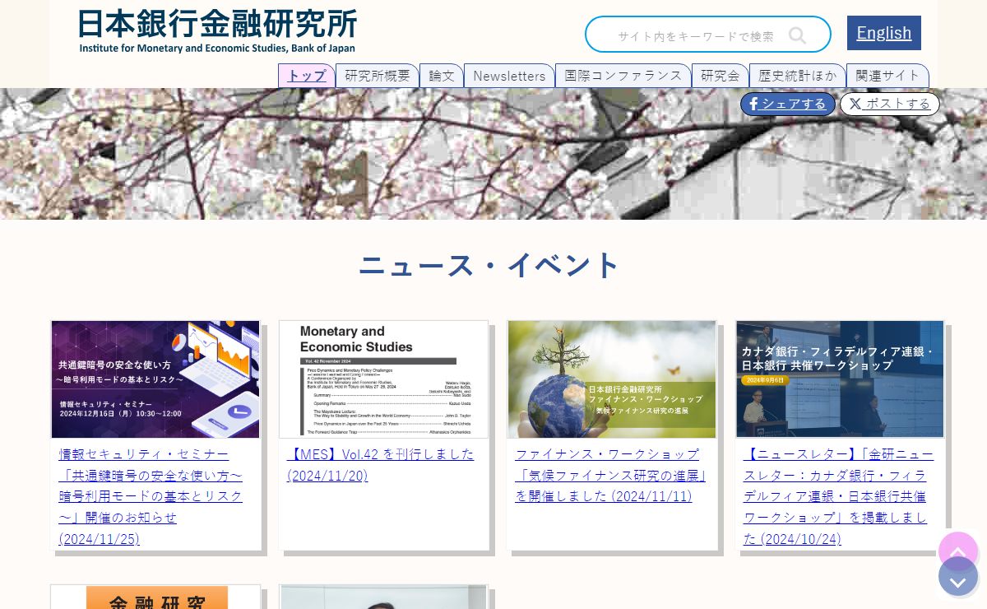This screenshot has width=987, height=609.
Task: Open the ファイナンス・ワークショップ climate finance link
Action: click(611, 475)
